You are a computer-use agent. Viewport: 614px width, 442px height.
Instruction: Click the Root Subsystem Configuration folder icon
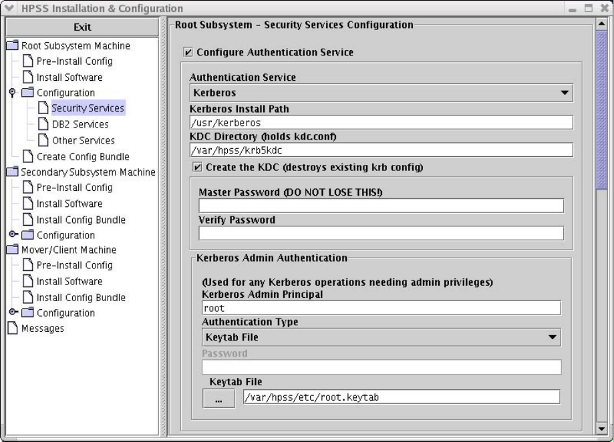point(27,92)
